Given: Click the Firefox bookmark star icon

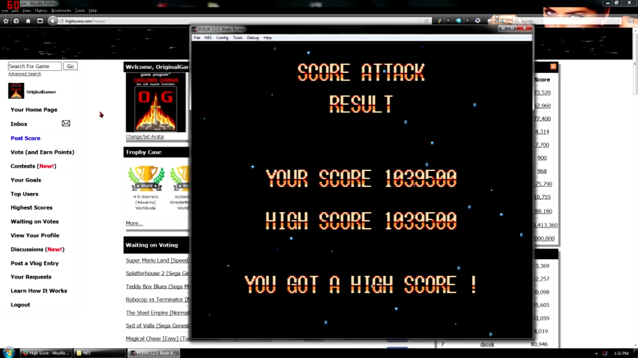Looking at the screenshot, I should pyautogui.click(x=5, y=21).
